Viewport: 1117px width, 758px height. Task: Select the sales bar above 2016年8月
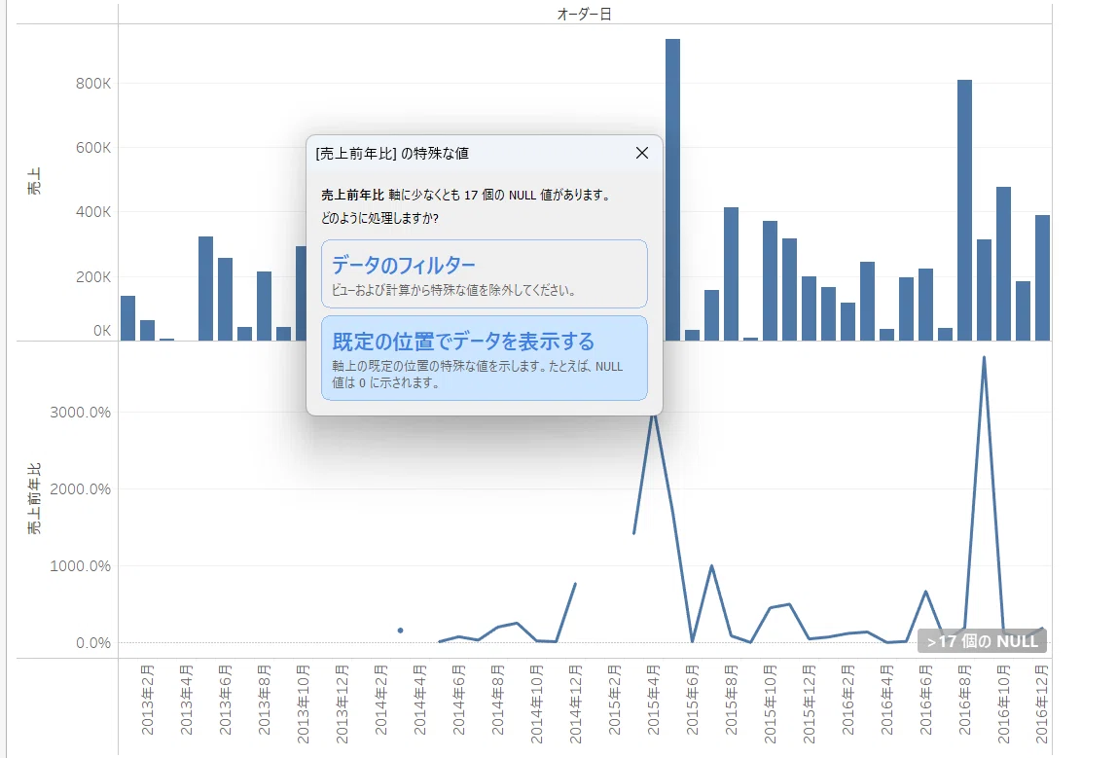click(964, 210)
